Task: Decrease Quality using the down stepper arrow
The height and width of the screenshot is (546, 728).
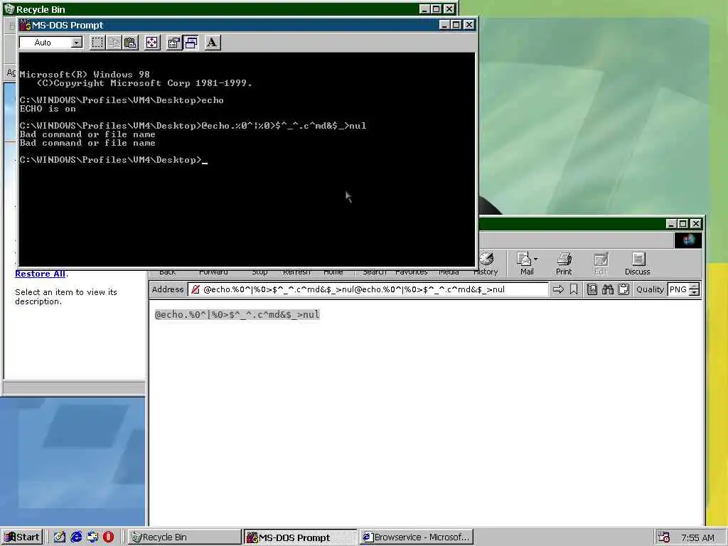Action: [x=694, y=292]
